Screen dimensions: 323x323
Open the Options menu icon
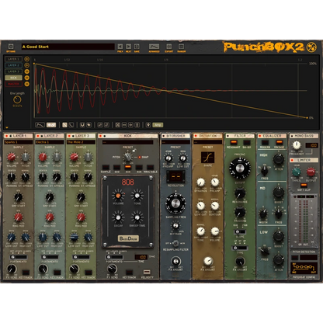(11, 47)
